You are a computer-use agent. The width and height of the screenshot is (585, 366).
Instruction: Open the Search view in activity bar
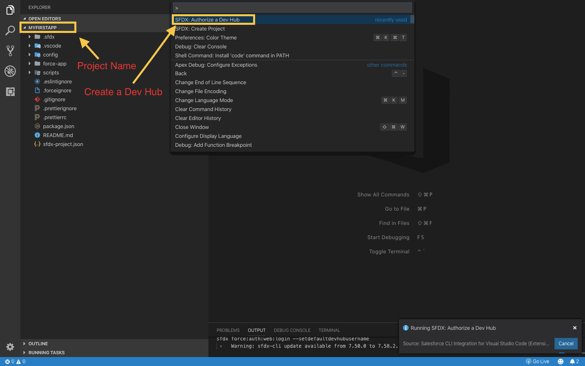point(10,30)
